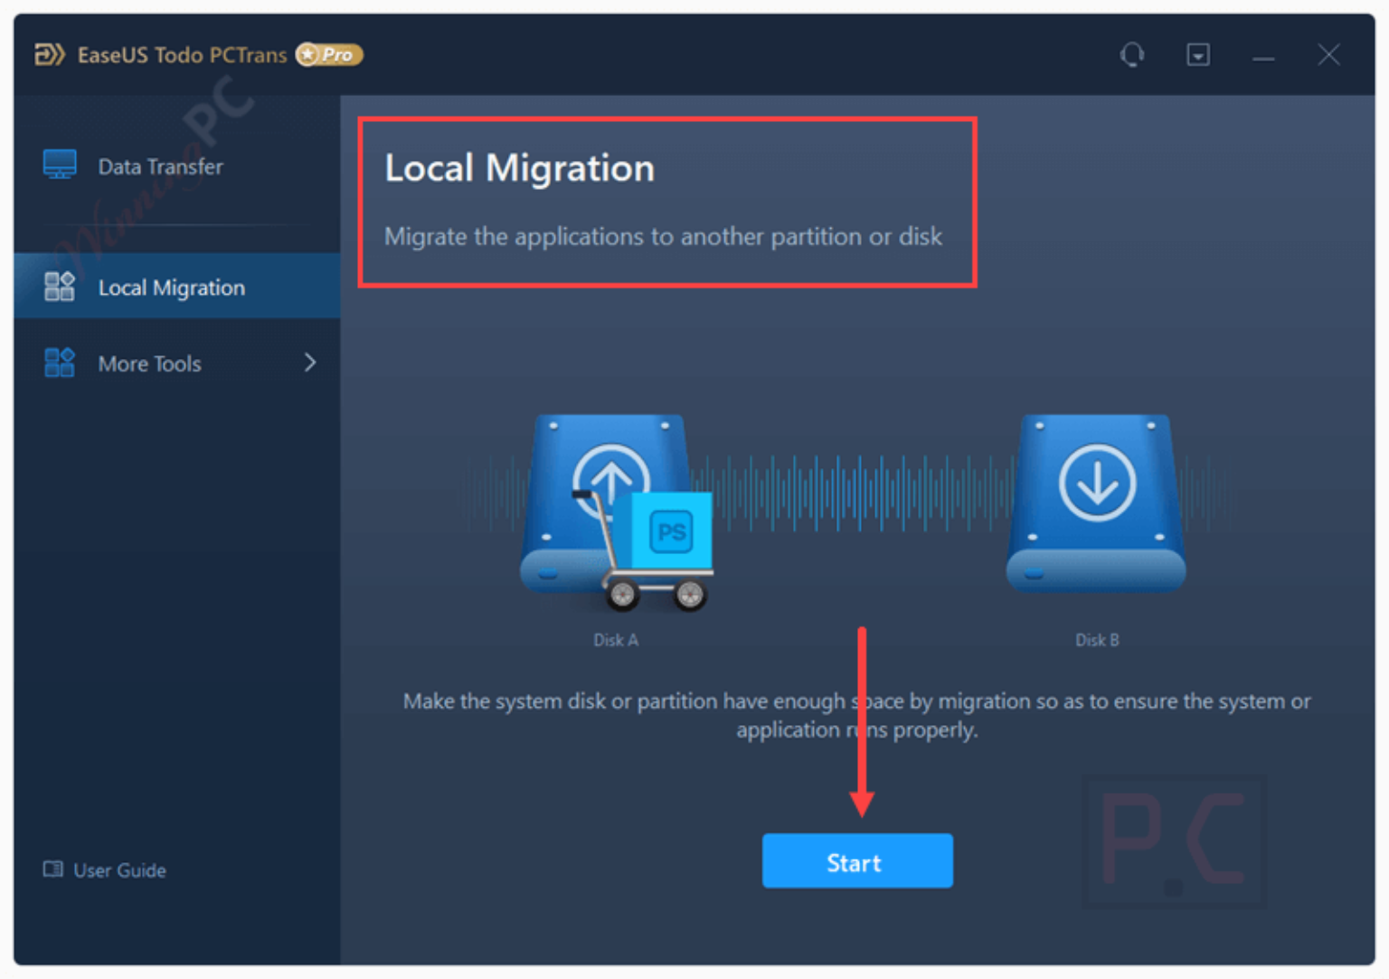
Task: Click the 'Disk B' label text
Action: (1097, 640)
